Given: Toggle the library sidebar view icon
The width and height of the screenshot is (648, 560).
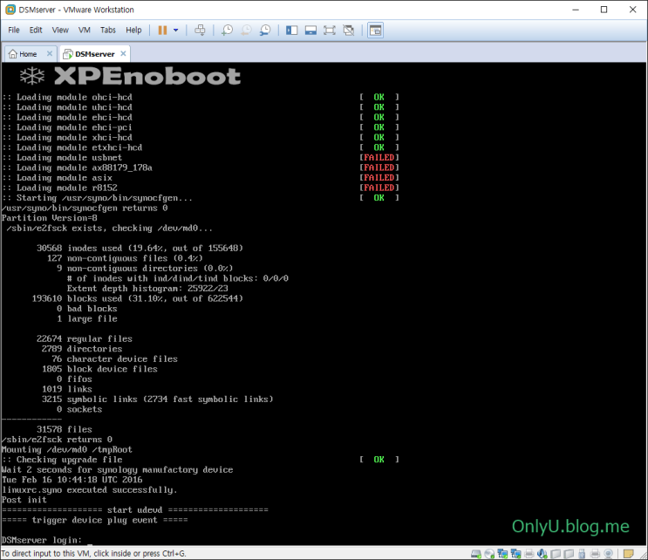Looking at the screenshot, I should pos(291,30).
